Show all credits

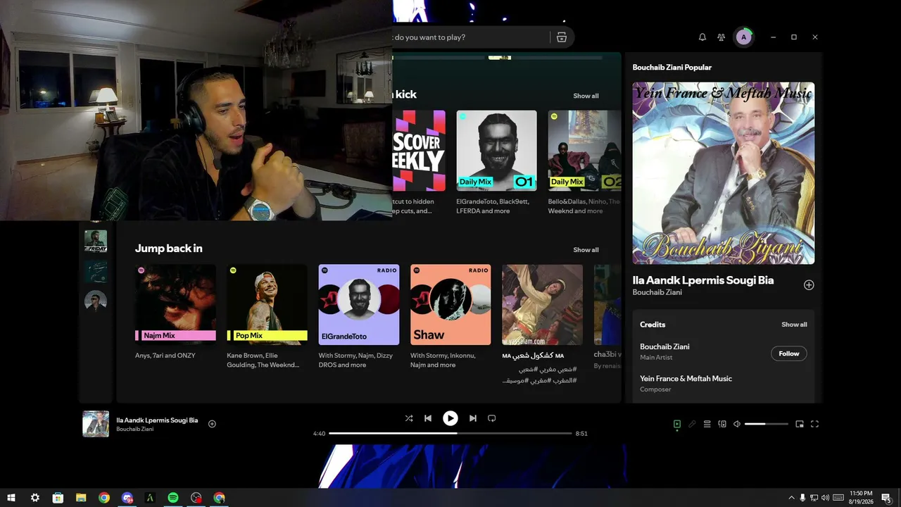point(794,325)
